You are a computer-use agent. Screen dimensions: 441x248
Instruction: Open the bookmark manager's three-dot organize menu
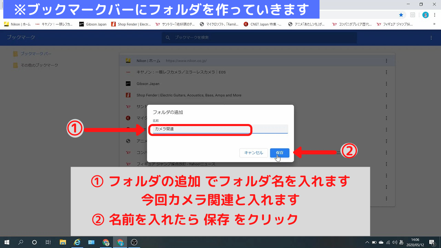click(x=431, y=38)
